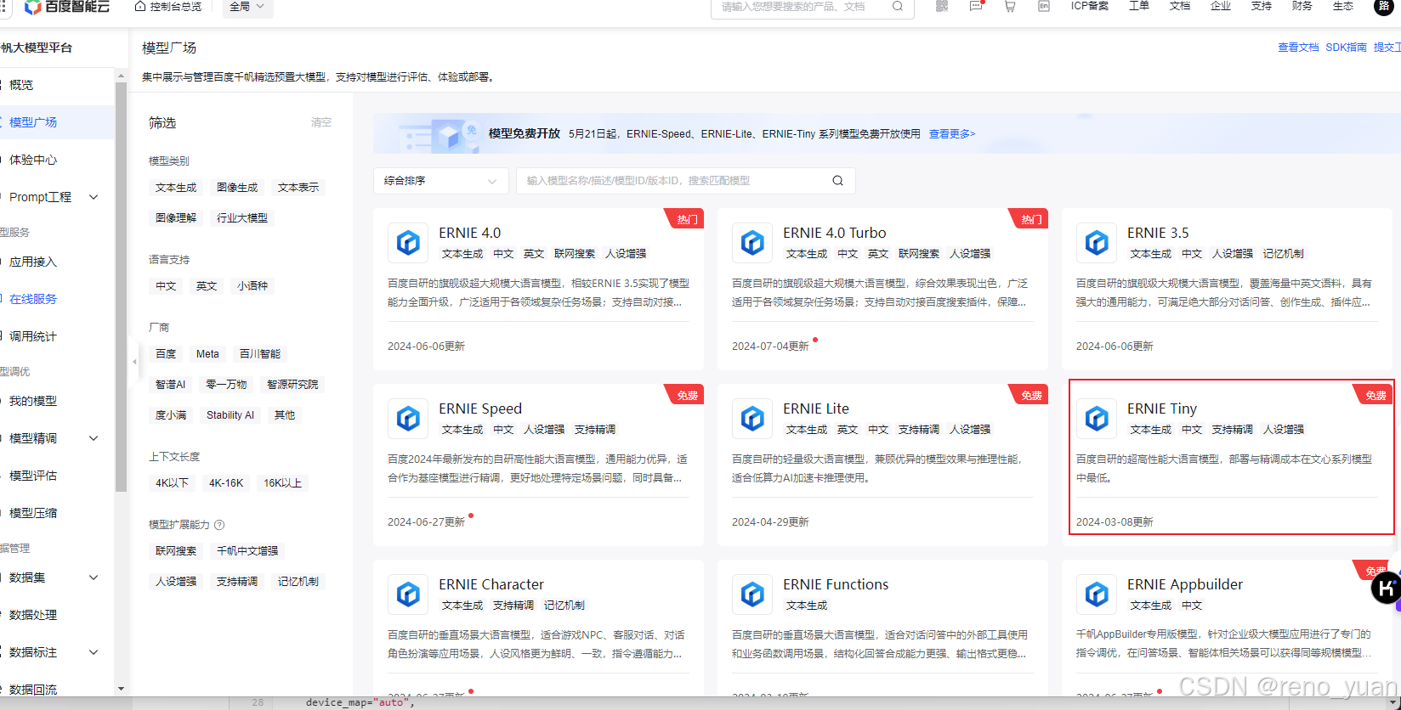Open the 查看更多 link in banner
The image size is (1401, 710).
(x=952, y=134)
